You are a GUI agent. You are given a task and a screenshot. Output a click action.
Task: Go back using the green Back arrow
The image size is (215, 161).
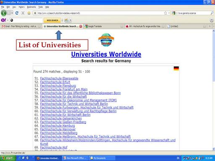click(4, 13)
